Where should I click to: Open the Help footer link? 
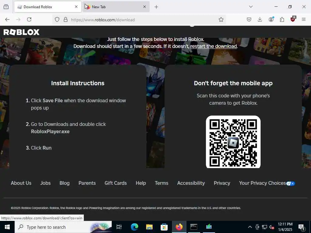[x=141, y=183]
